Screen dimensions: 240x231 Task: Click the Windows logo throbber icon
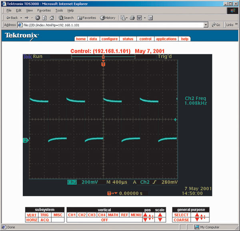[233, 11]
